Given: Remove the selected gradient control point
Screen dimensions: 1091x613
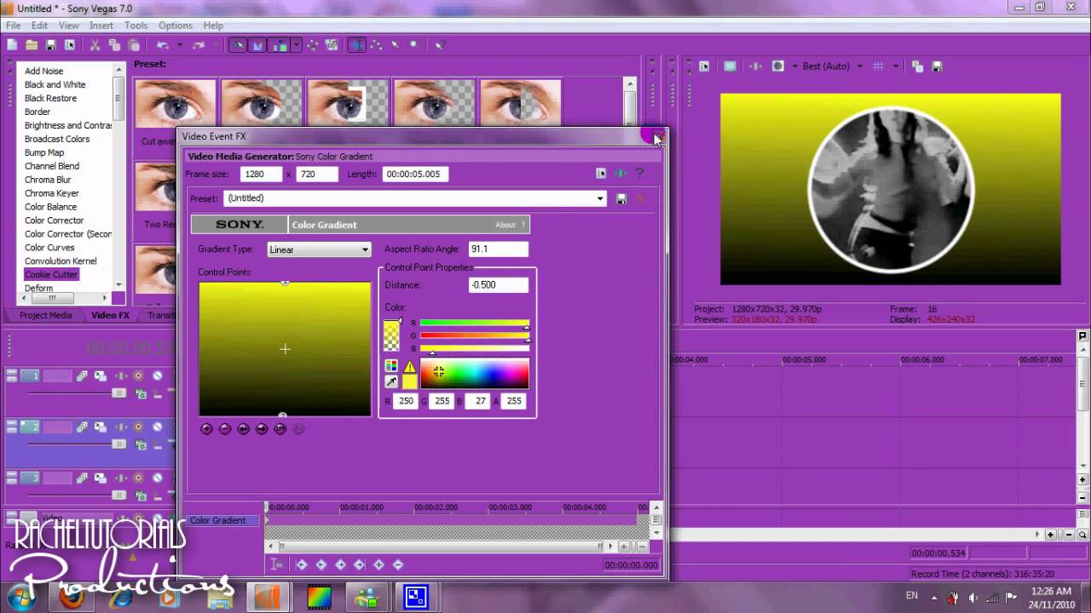Looking at the screenshot, I should click(x=225, y=428).
